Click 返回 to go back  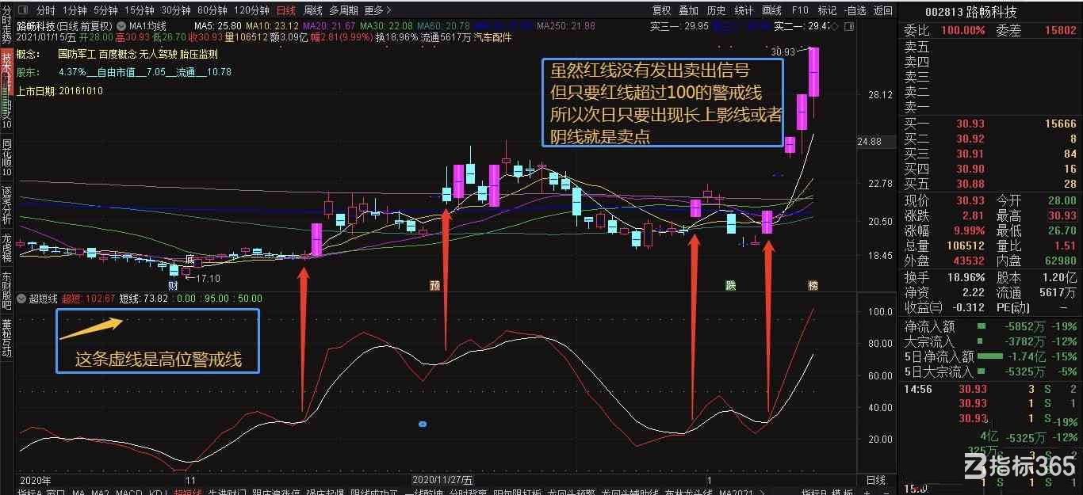click(882, 10)
